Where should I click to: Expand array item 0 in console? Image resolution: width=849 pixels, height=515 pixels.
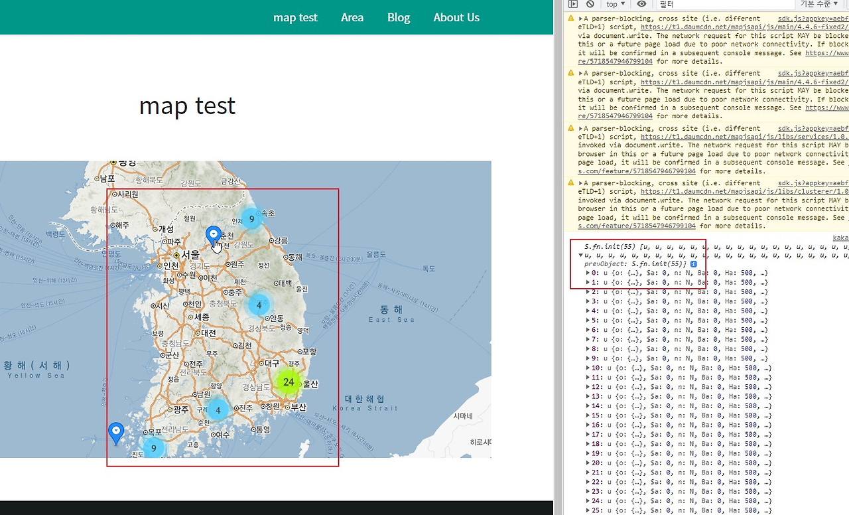tap(588, 273)
